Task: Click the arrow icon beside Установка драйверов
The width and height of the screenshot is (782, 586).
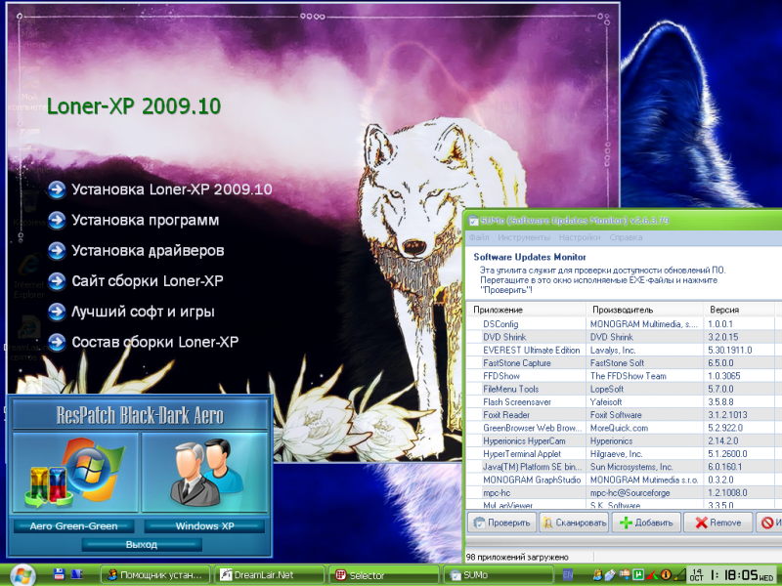Action: 57,251
